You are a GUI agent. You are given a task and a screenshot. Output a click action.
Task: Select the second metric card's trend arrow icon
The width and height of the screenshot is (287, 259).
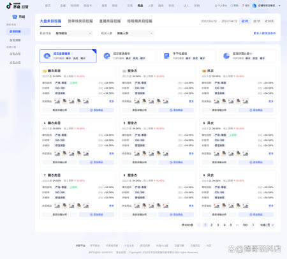(107, 56)
